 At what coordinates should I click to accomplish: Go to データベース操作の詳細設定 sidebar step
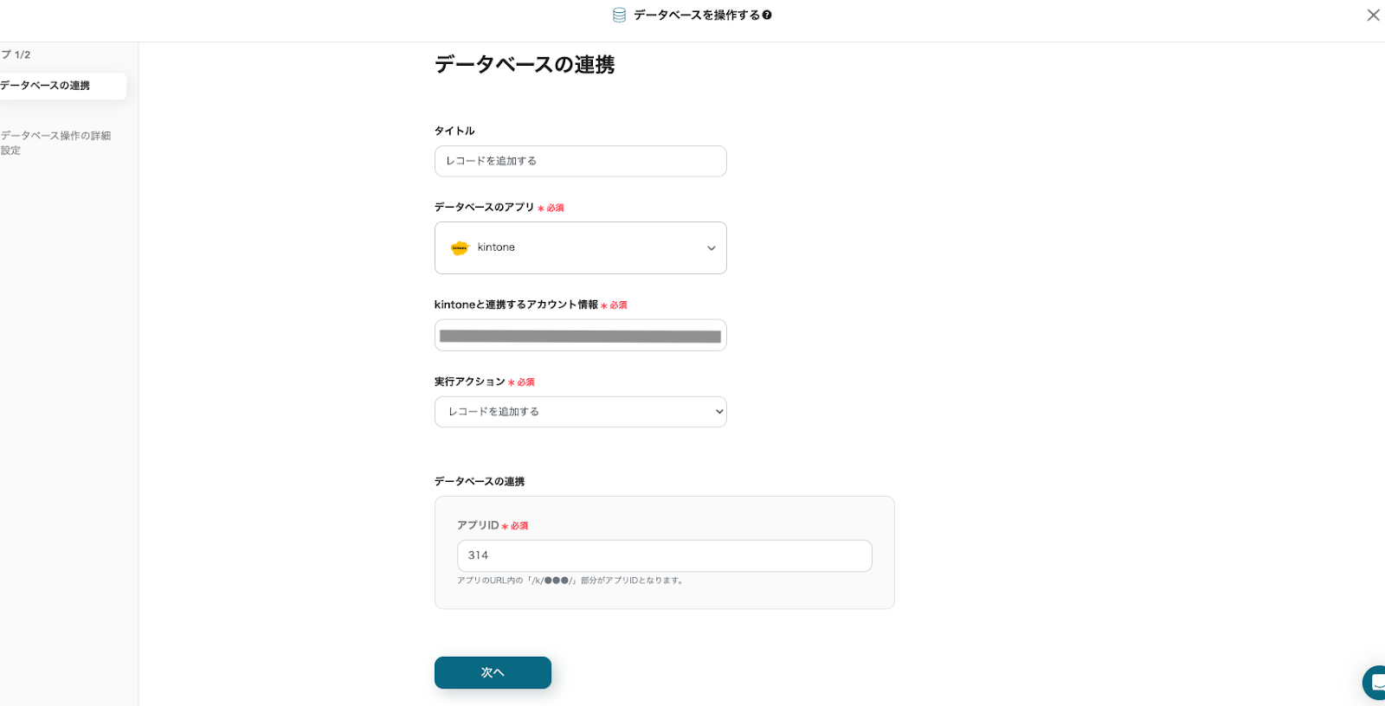pyautogui.click(x=56, y=143)
